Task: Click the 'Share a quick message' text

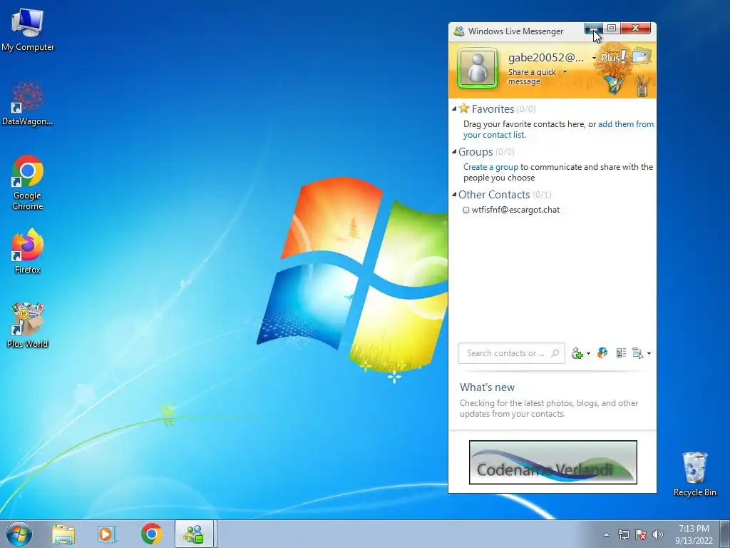Action: (x=532, y=77)
